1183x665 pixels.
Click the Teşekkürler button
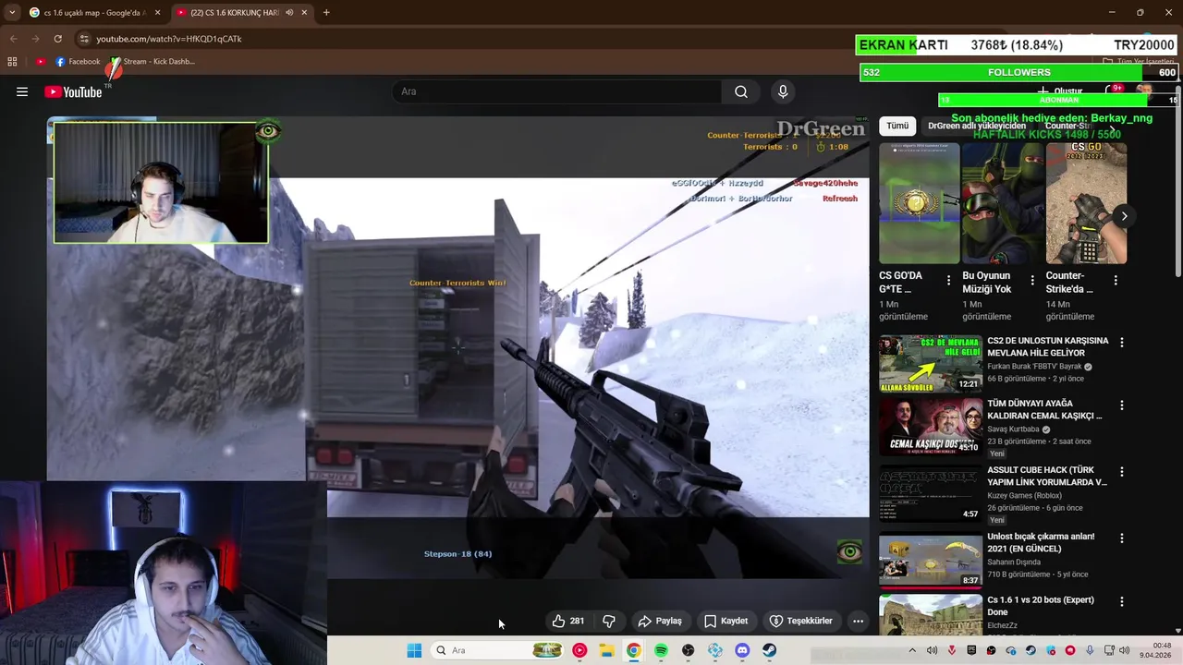pos(800,621)
